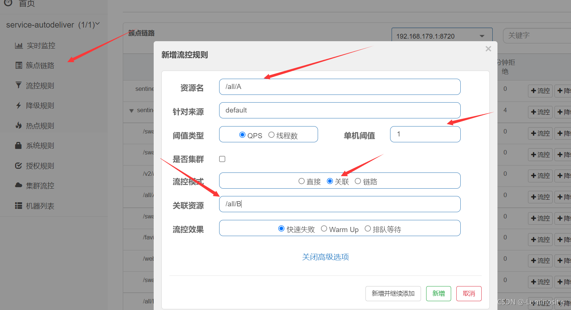Click +流控 in the row showing 4
The width and height of the screenshot is (571, 310).
pyautogui.click(x=540, y=112)
